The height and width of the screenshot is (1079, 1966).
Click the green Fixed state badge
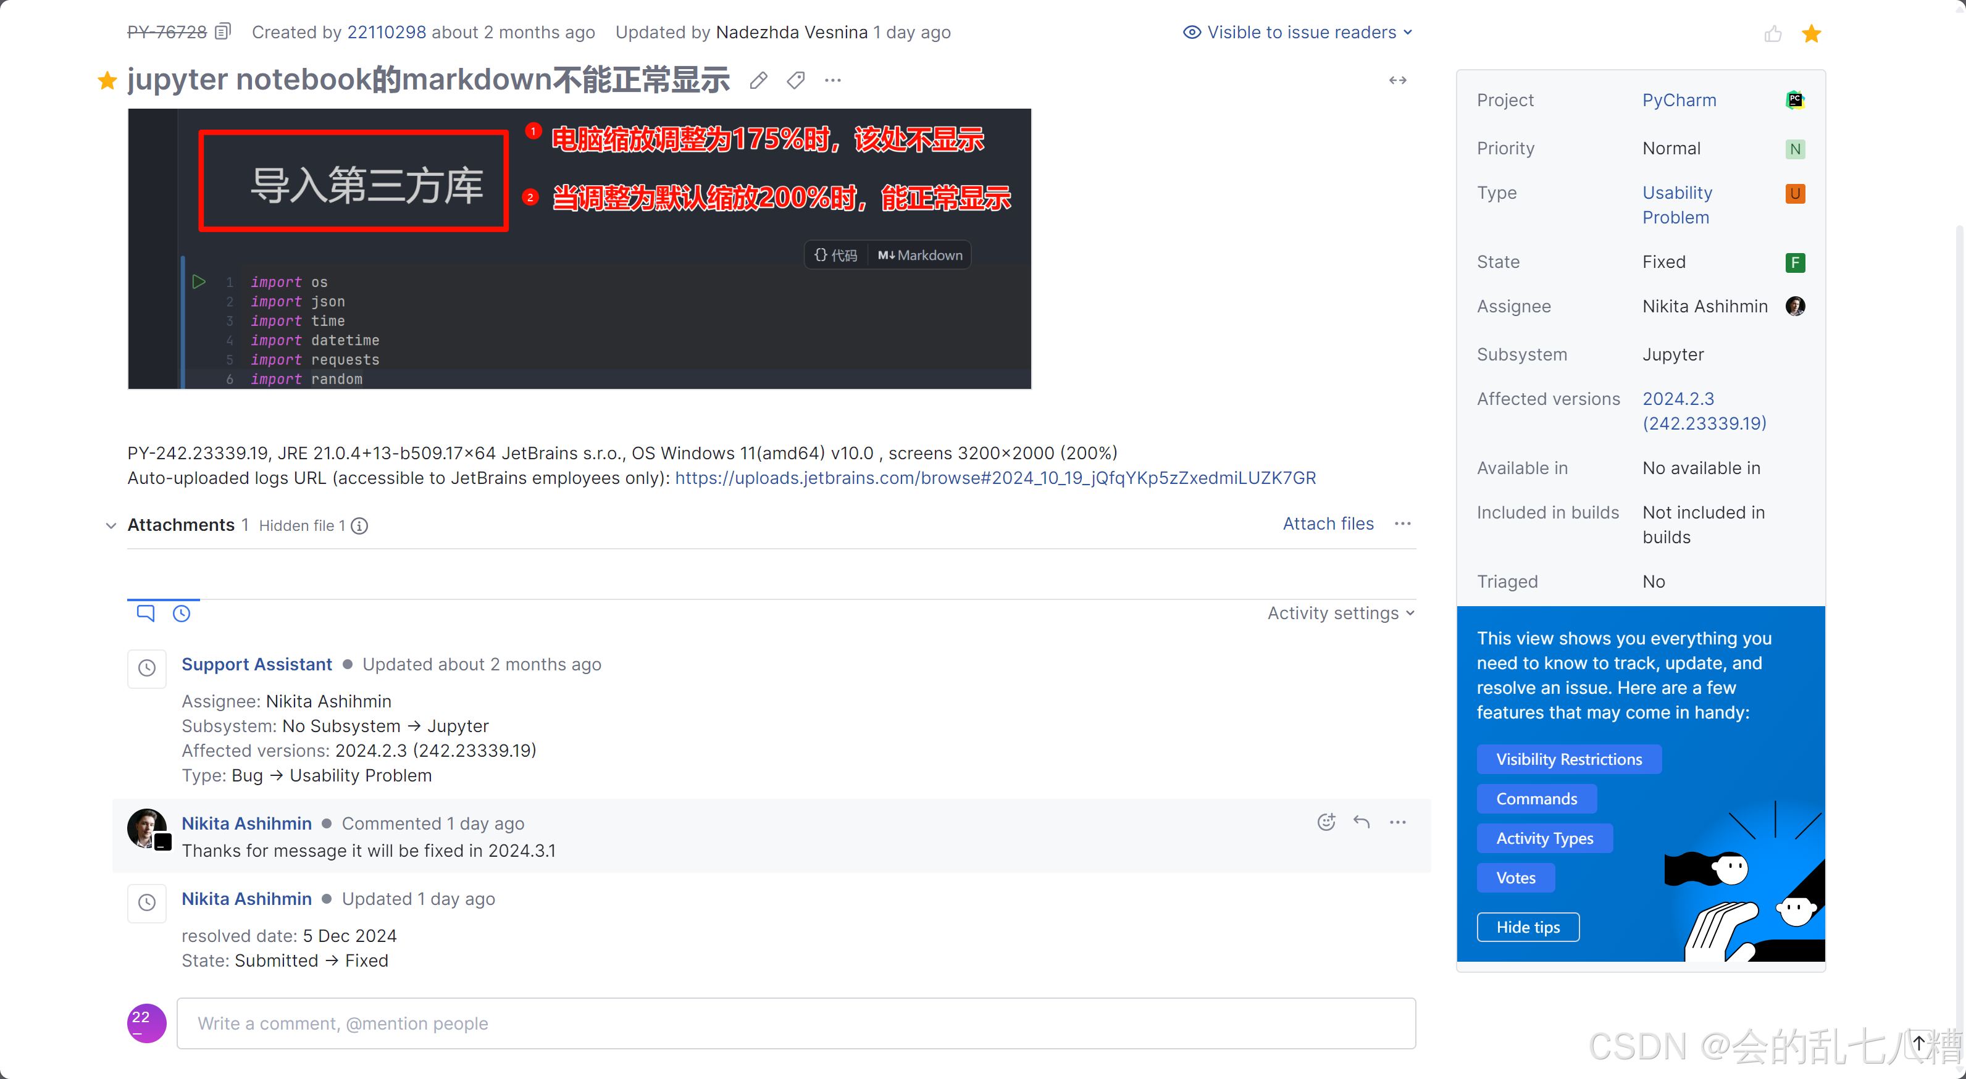coord(1794,262)
